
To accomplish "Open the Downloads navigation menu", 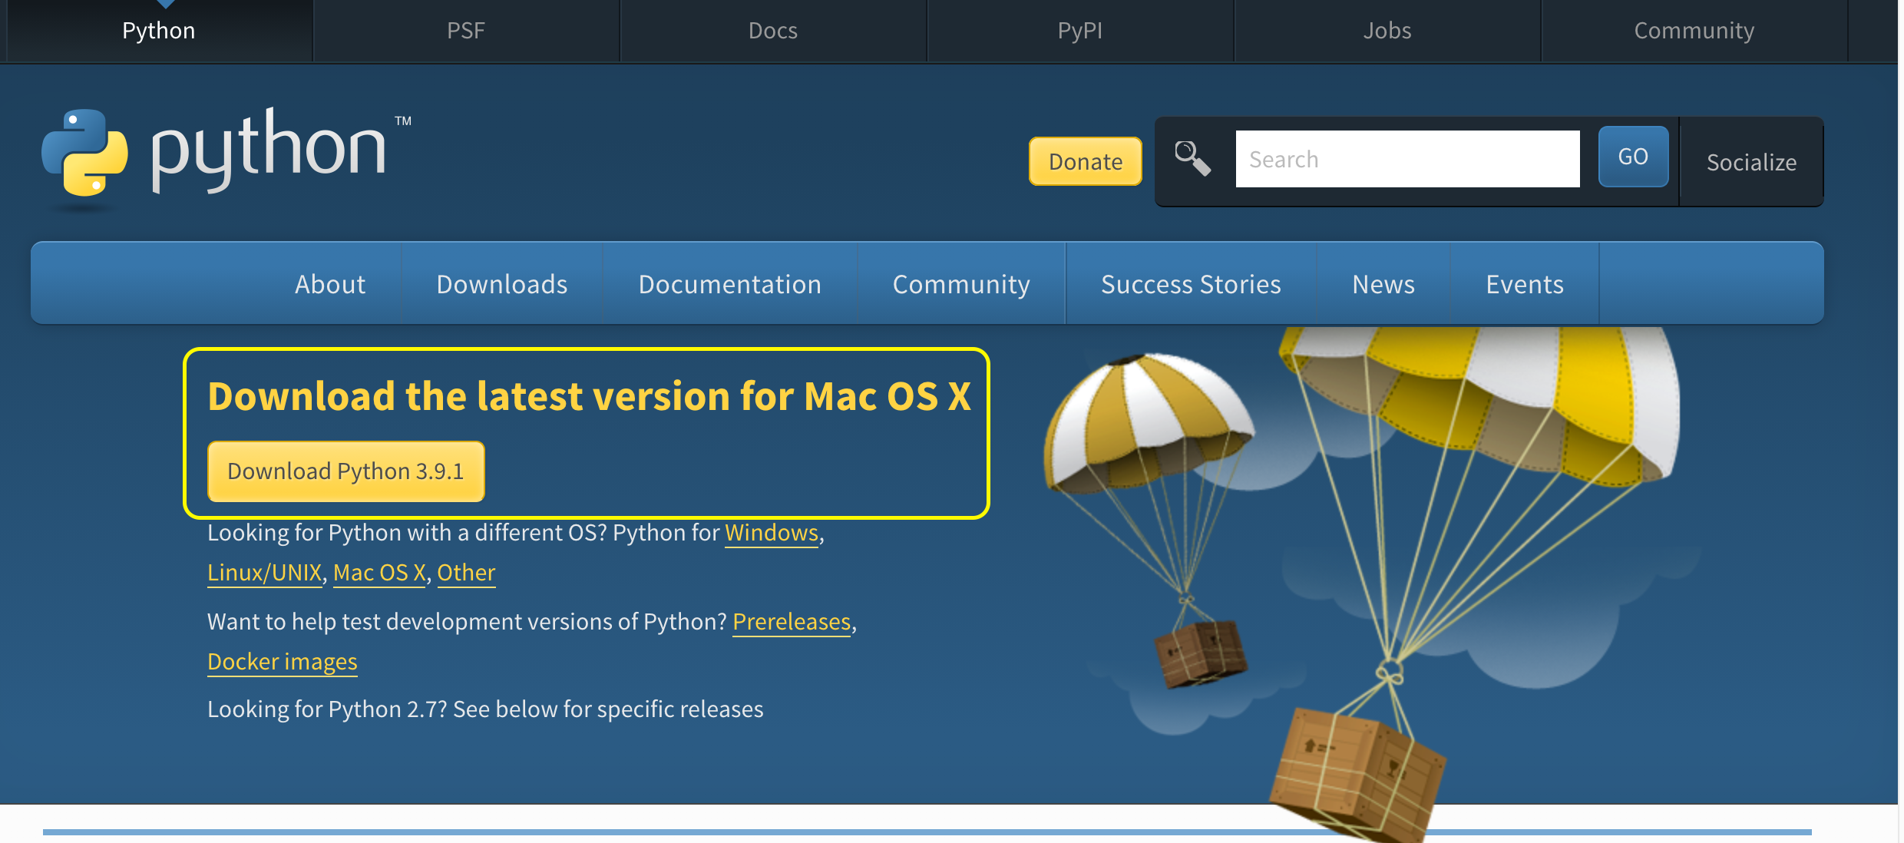I will pos(501,284).
